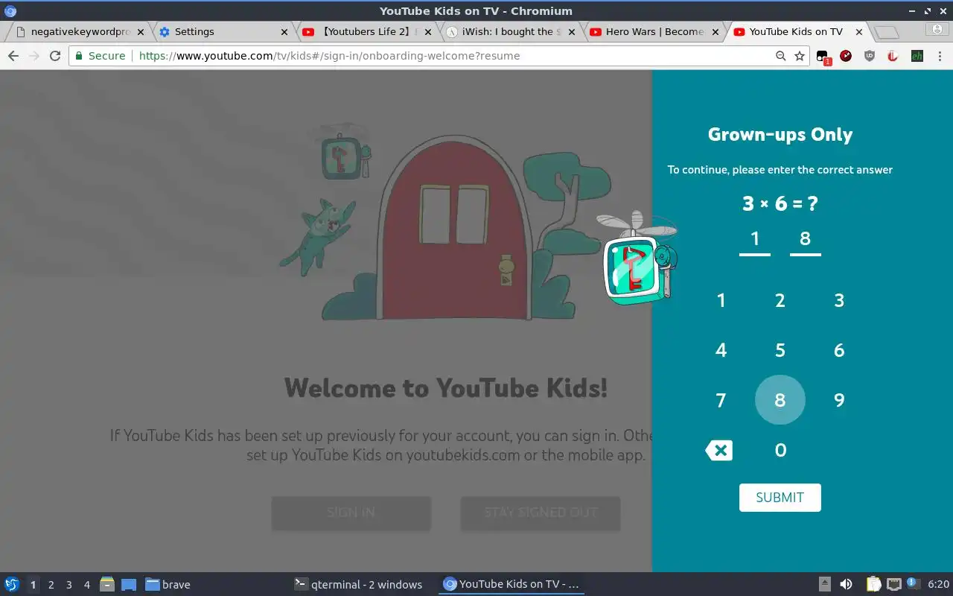This screenshot has width=953, height=596.
Task: Click the notification bubble tray icon
Action: tap(912, 583)
